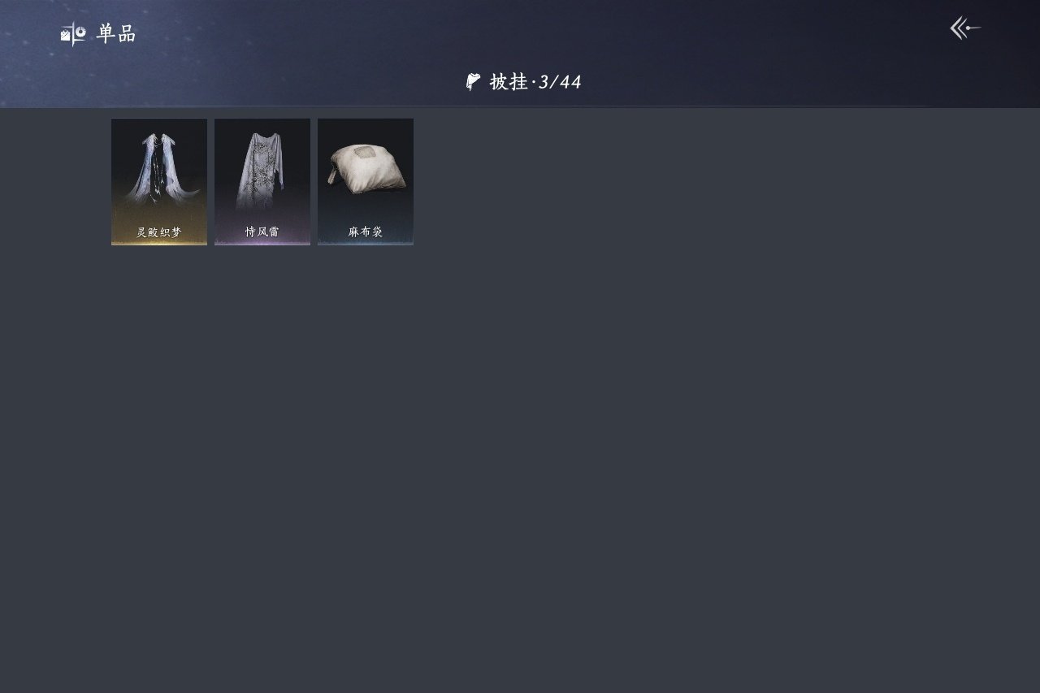Click the embroidered robe image of 恃风雷
This screenshot has height=693, width=1040.
(262, 172)
